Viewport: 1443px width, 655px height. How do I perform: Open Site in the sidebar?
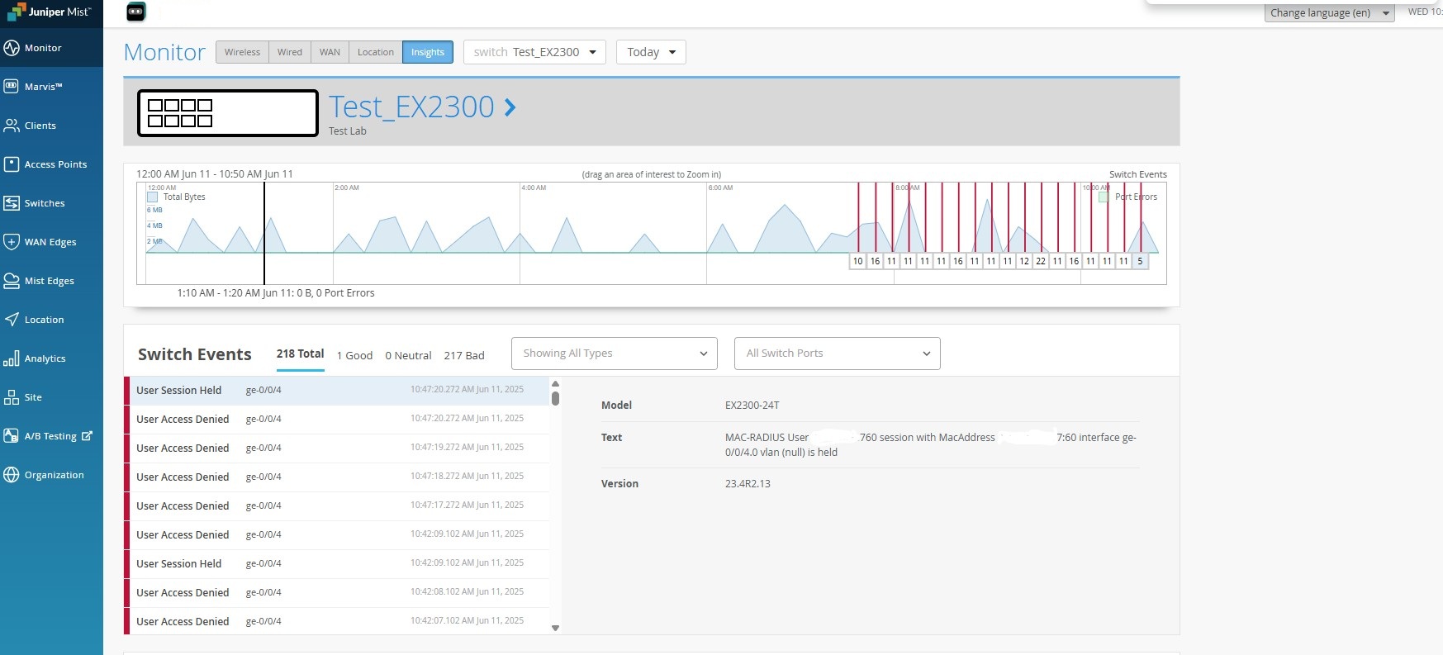pos(51,397)
